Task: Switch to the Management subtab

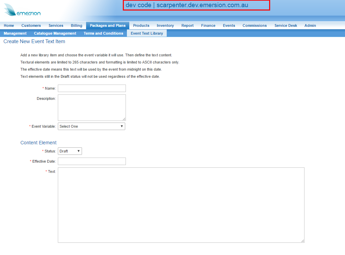Action: 15,33
